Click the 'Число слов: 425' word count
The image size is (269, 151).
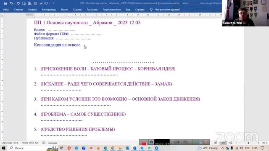pyautogui.click(x=30, y=143)
